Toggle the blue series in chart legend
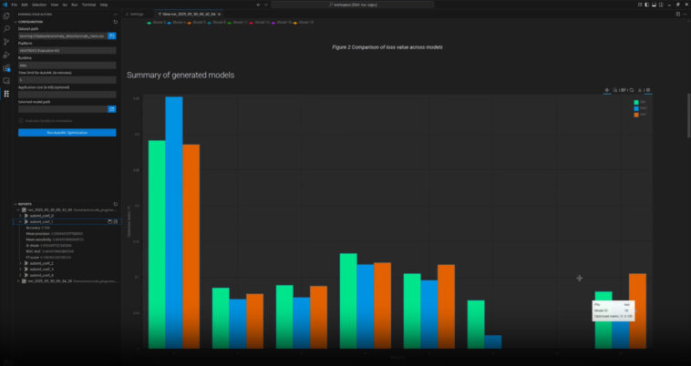The image size is (691, 366). [x=637, y=108]
